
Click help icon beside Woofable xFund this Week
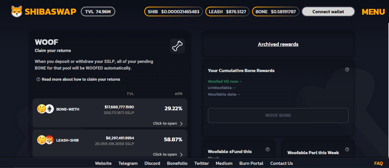tap(268, 149)
